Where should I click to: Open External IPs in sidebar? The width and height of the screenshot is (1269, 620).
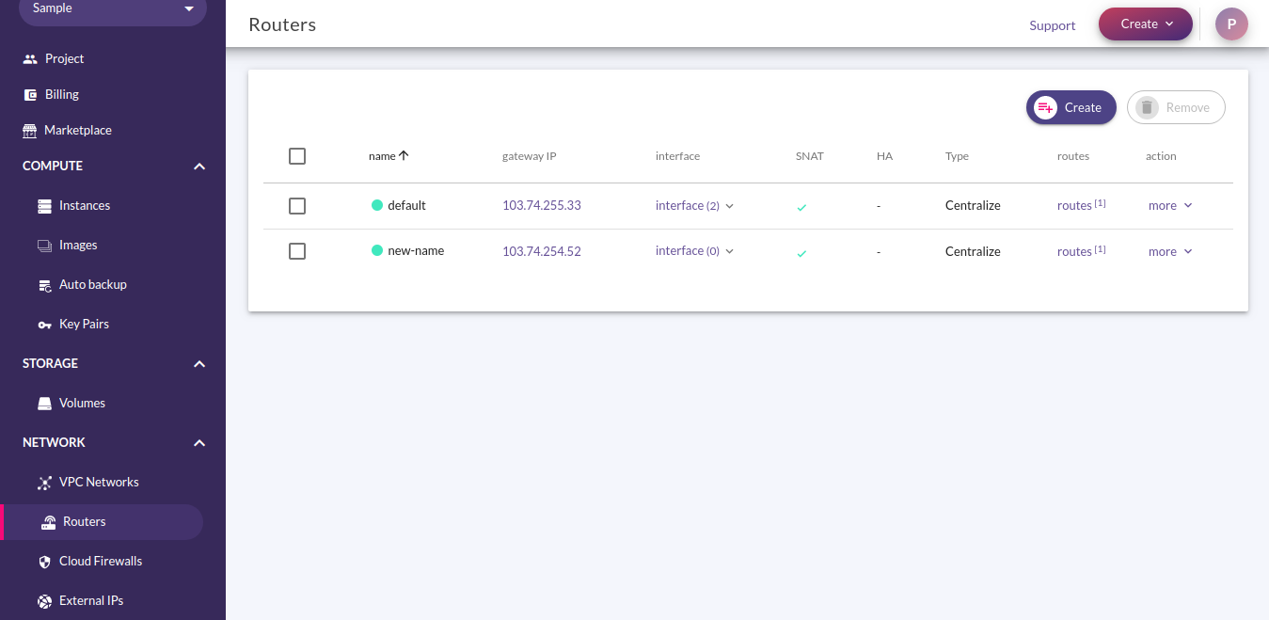click(x=91, y=600)
